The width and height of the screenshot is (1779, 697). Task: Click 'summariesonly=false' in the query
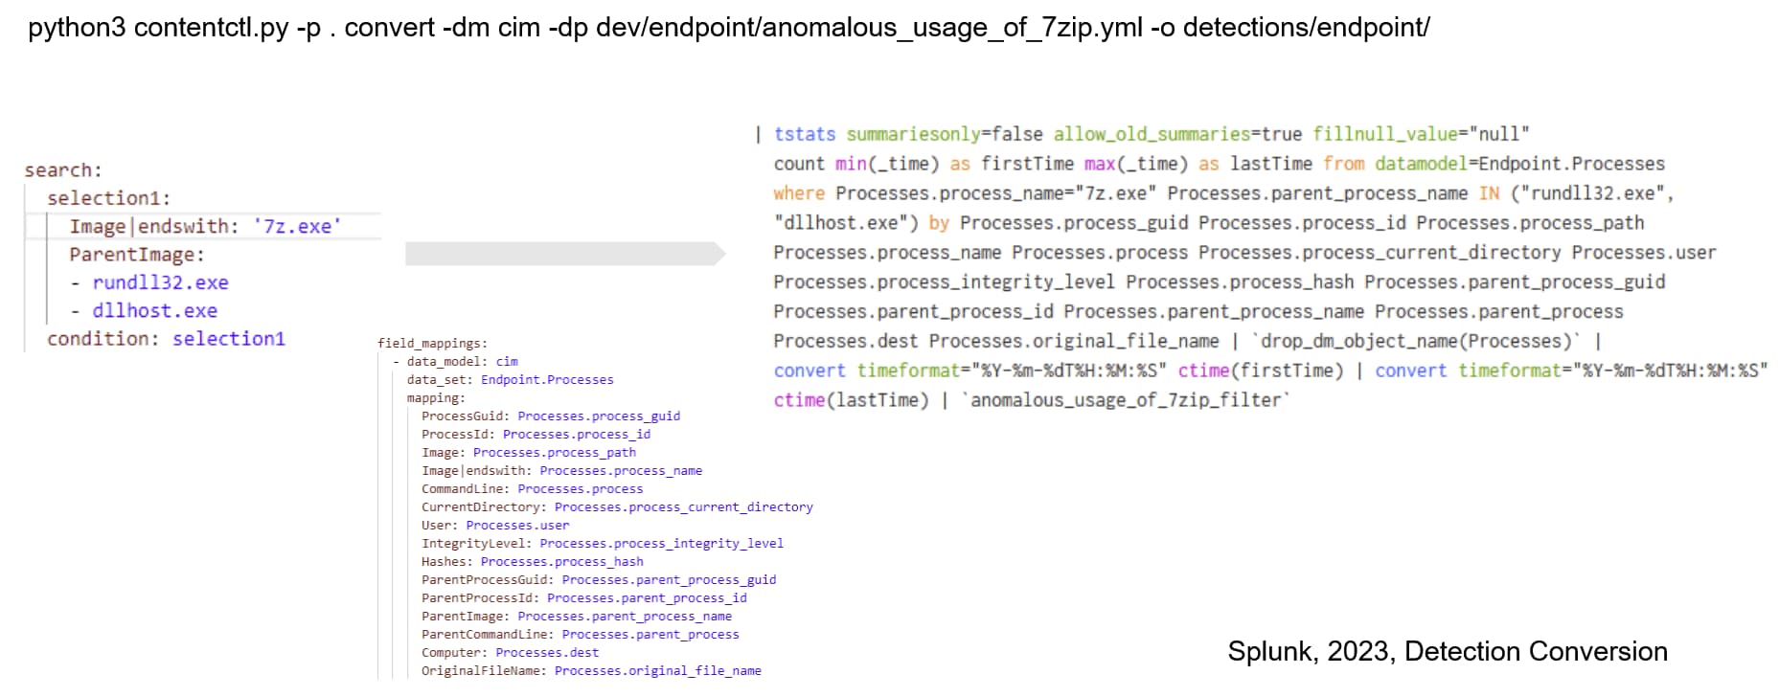(945, 135)
